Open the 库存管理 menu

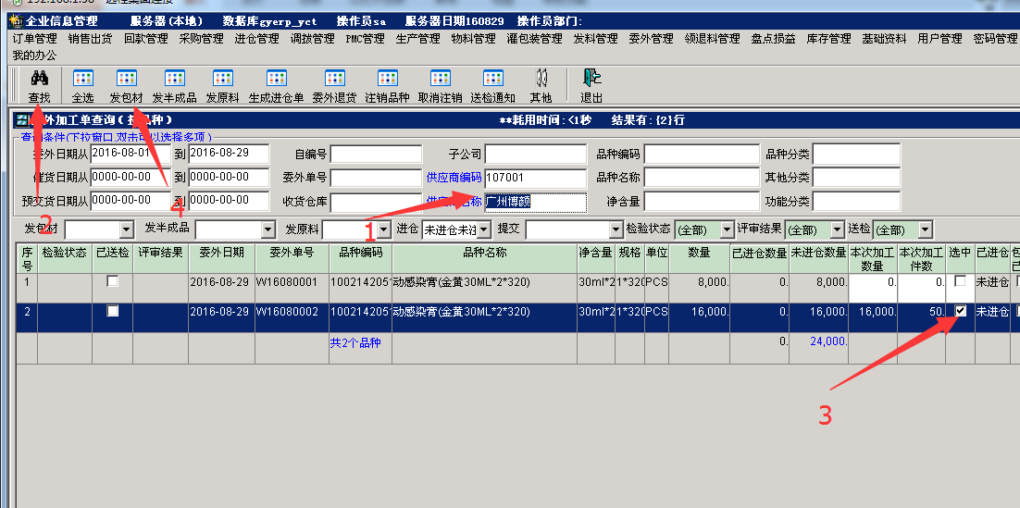(828, 39)
